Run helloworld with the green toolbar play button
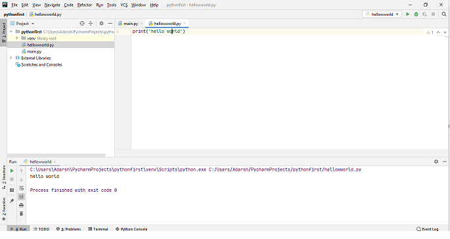The height and width of the screenshot is (239, 450). [x=407, y=14]
